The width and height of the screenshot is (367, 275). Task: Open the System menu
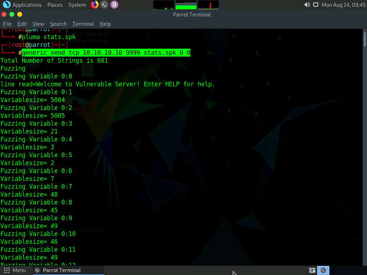coord(77,5)
